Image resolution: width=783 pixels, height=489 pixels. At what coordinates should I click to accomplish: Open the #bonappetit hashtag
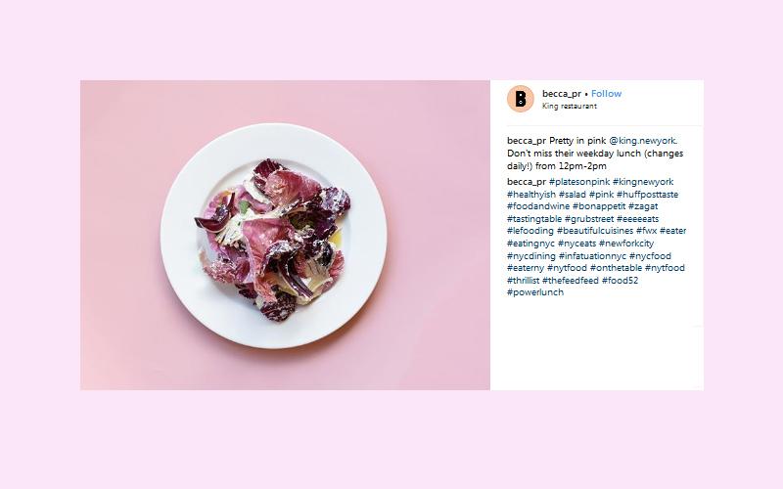pos(599,206)
